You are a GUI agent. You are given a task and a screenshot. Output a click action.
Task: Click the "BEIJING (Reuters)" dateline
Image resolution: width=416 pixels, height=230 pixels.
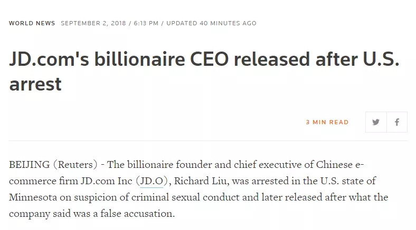pos(53,165)
